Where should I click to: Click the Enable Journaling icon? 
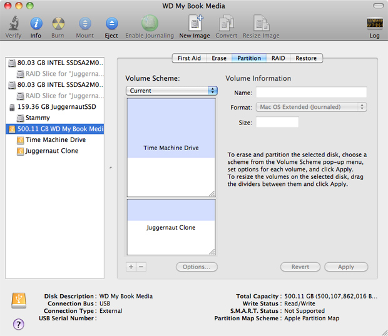pyautogui.click(x=150, y=23)
